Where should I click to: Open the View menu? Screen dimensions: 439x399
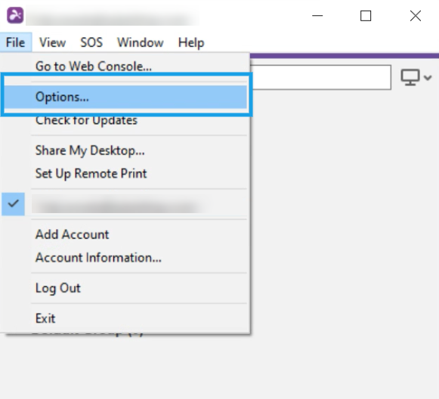(52, 42)
